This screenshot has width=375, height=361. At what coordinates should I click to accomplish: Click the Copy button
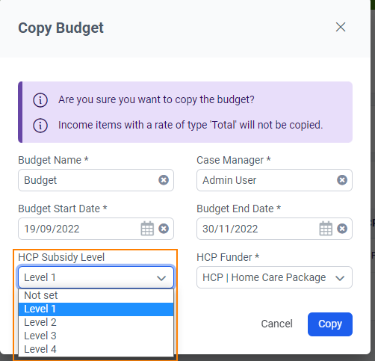tap(330, 324)
